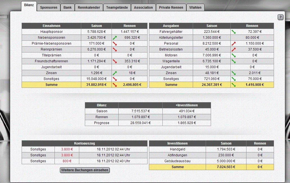Click red arrow in Einnahmen Summe row
The image size is (290, 183).
click(115, 85)
